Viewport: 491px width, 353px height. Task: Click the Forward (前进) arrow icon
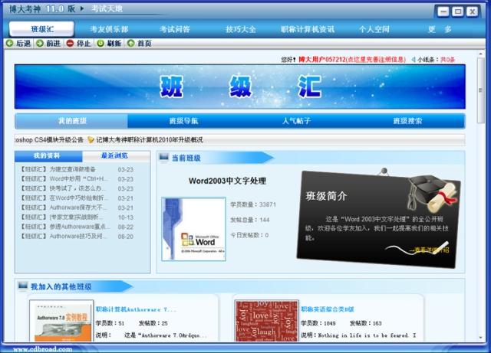coord(40,44)
